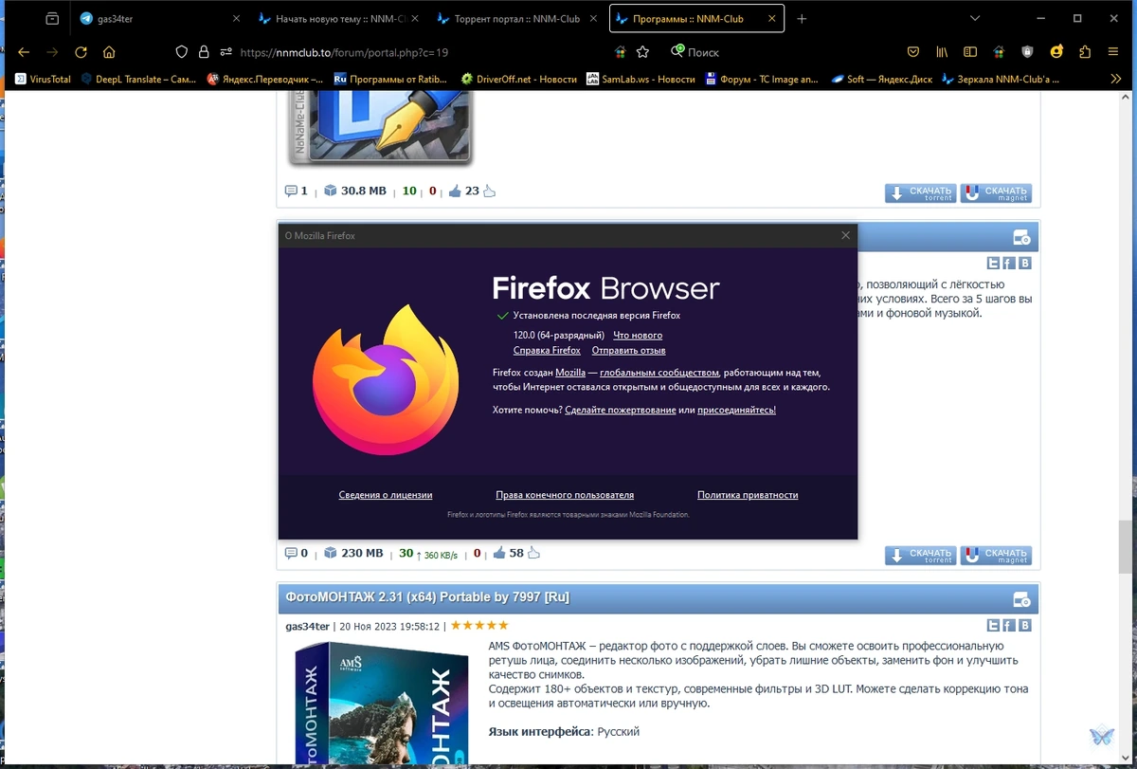
Task: Click Отправить отзыв feedback link
Action: (629, 351)
